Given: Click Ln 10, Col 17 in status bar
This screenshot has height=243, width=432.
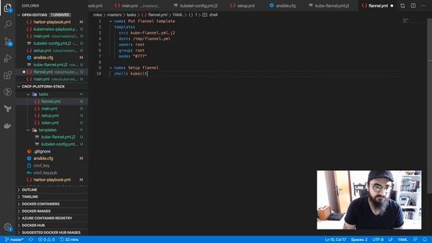Looking at the screenshot, I should 335,240.
